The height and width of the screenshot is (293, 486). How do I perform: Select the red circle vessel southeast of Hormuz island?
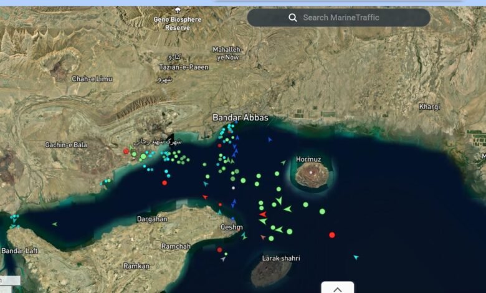click(331, 235)
